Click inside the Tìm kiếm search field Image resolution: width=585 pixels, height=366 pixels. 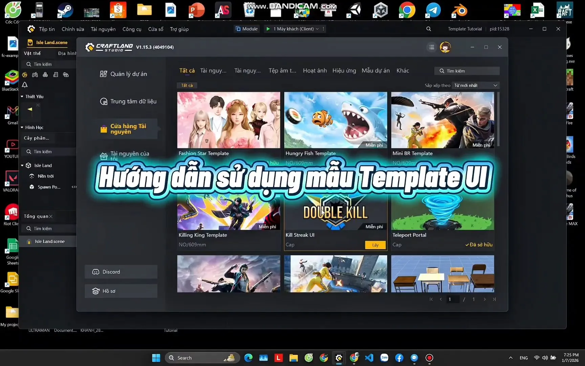tap(467, 70)
